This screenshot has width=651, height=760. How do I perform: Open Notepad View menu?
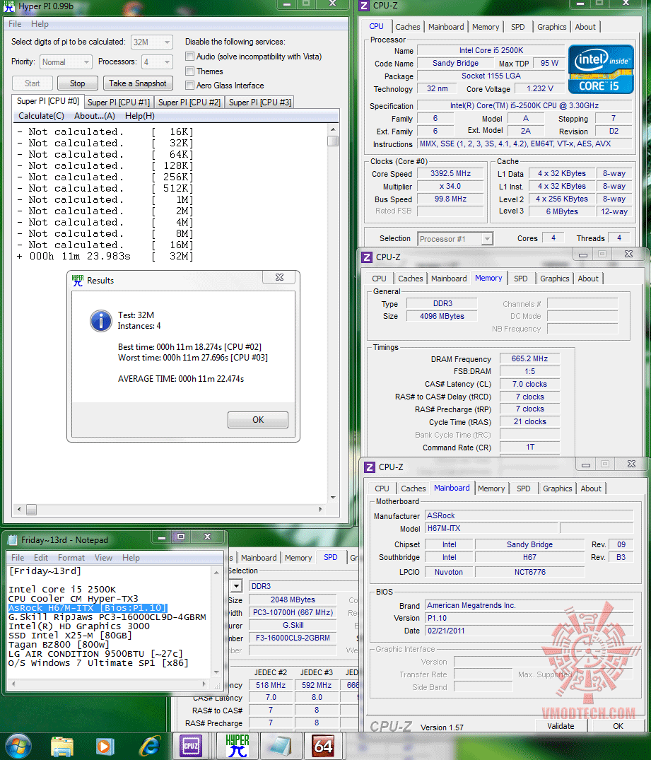(x=103, y=558)
